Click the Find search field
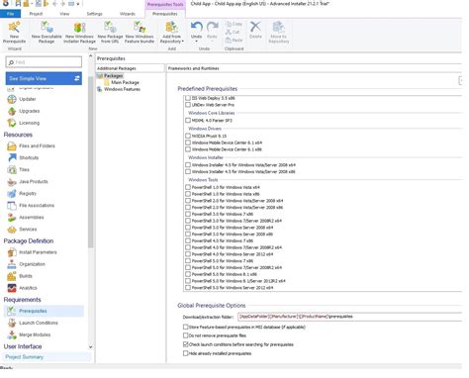The height and width of the screenshot is (378, 469). click(44, 62)
